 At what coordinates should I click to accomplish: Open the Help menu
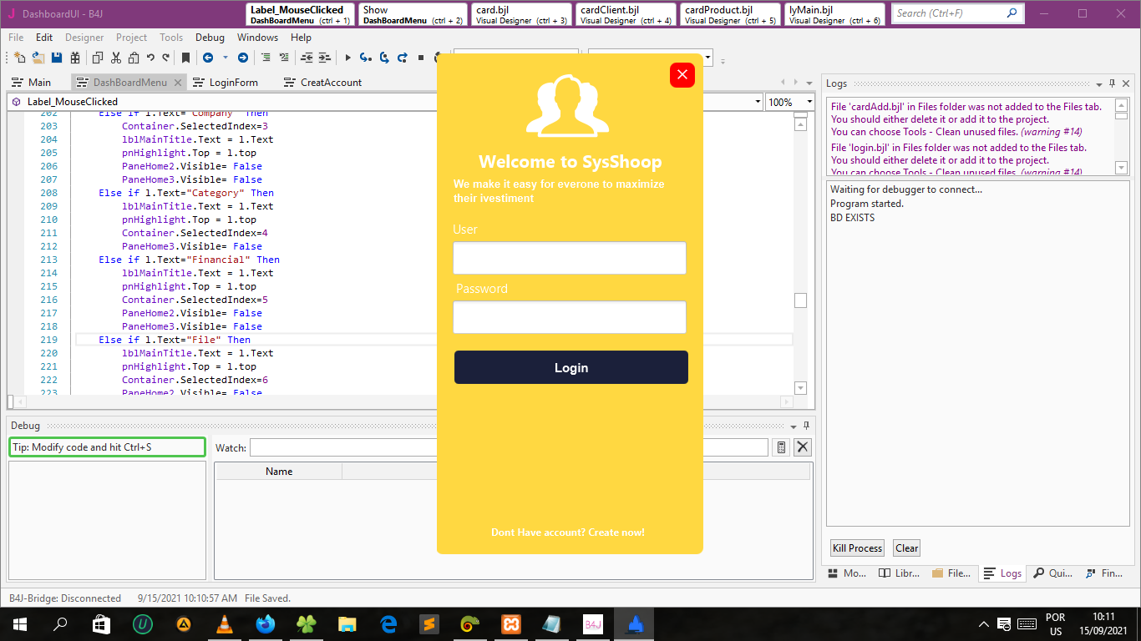[x=301, y=38]
